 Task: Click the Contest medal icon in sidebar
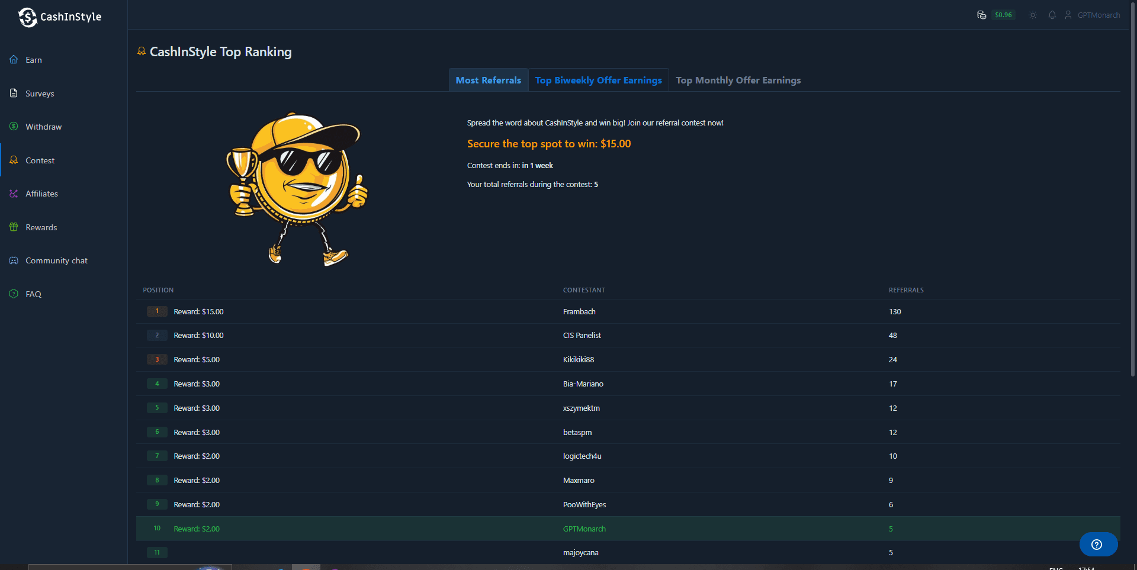coord(14,160)
